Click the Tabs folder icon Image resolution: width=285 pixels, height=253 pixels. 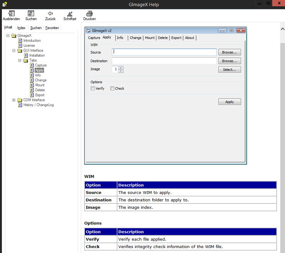(26, 60)
